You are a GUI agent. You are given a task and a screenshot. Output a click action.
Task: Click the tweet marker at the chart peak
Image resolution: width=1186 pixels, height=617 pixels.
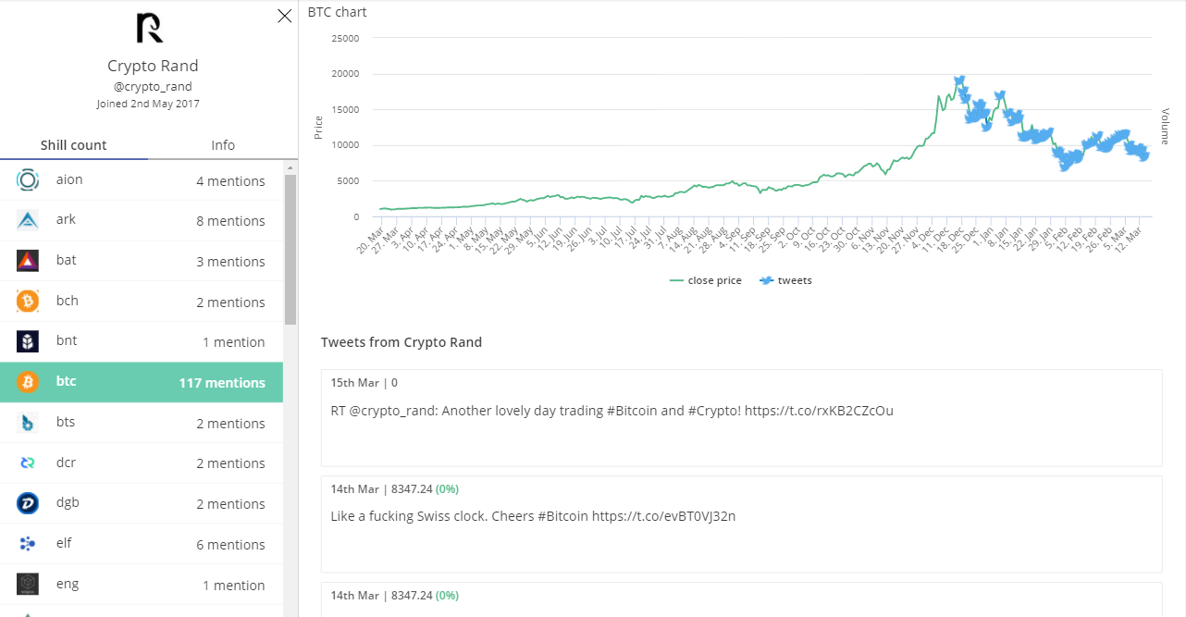pos(959,80)
